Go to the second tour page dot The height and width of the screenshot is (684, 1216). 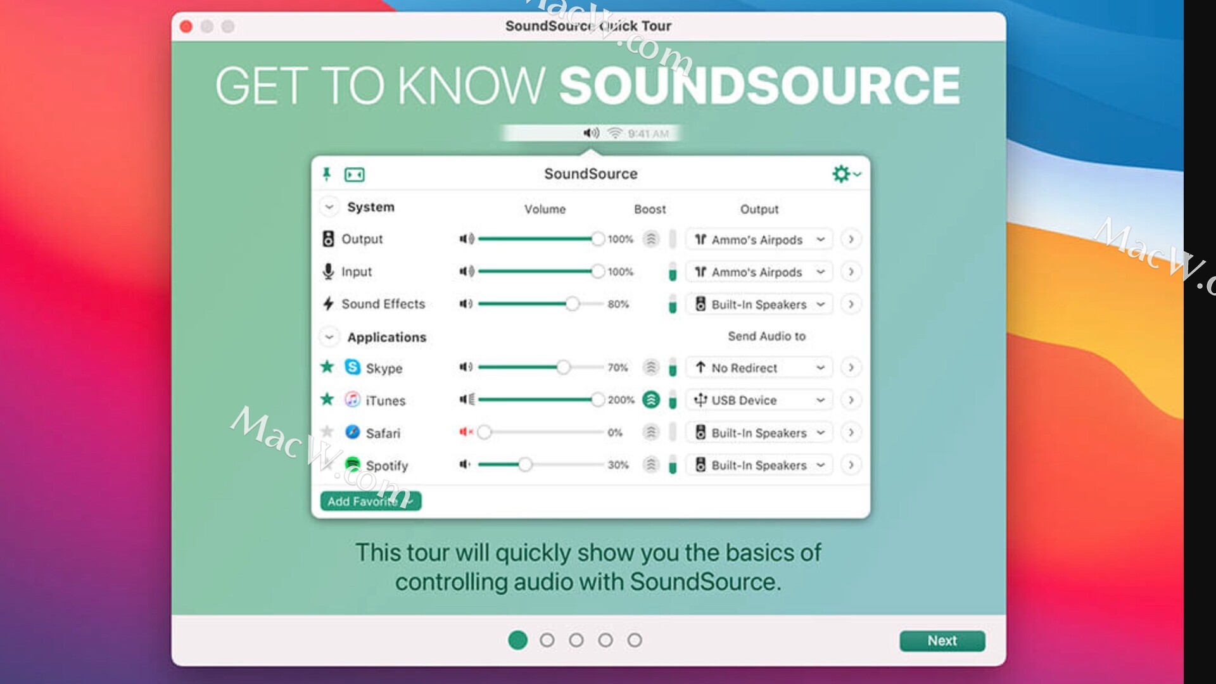tap(547, 640)
